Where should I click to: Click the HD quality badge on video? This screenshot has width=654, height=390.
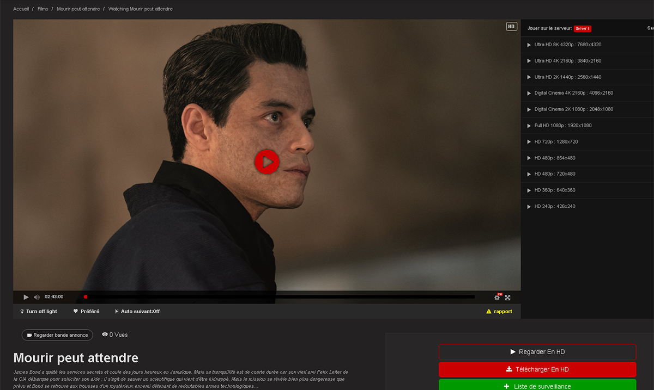[511, 26]
